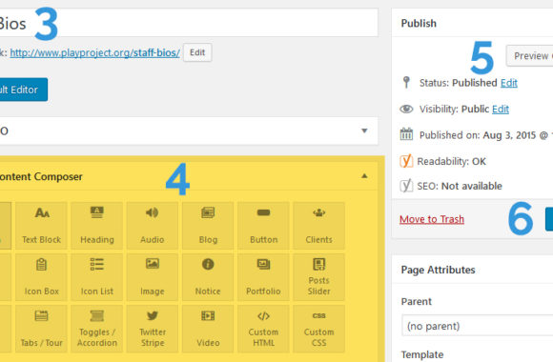Insert a Video element
Image resolution: width=553 pixels, height=362 pixels.
pyautogui.click(x=208, y=329)
